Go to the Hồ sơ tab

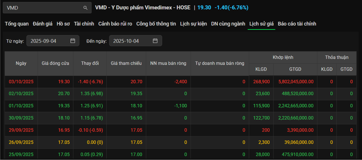click(63, 24)
